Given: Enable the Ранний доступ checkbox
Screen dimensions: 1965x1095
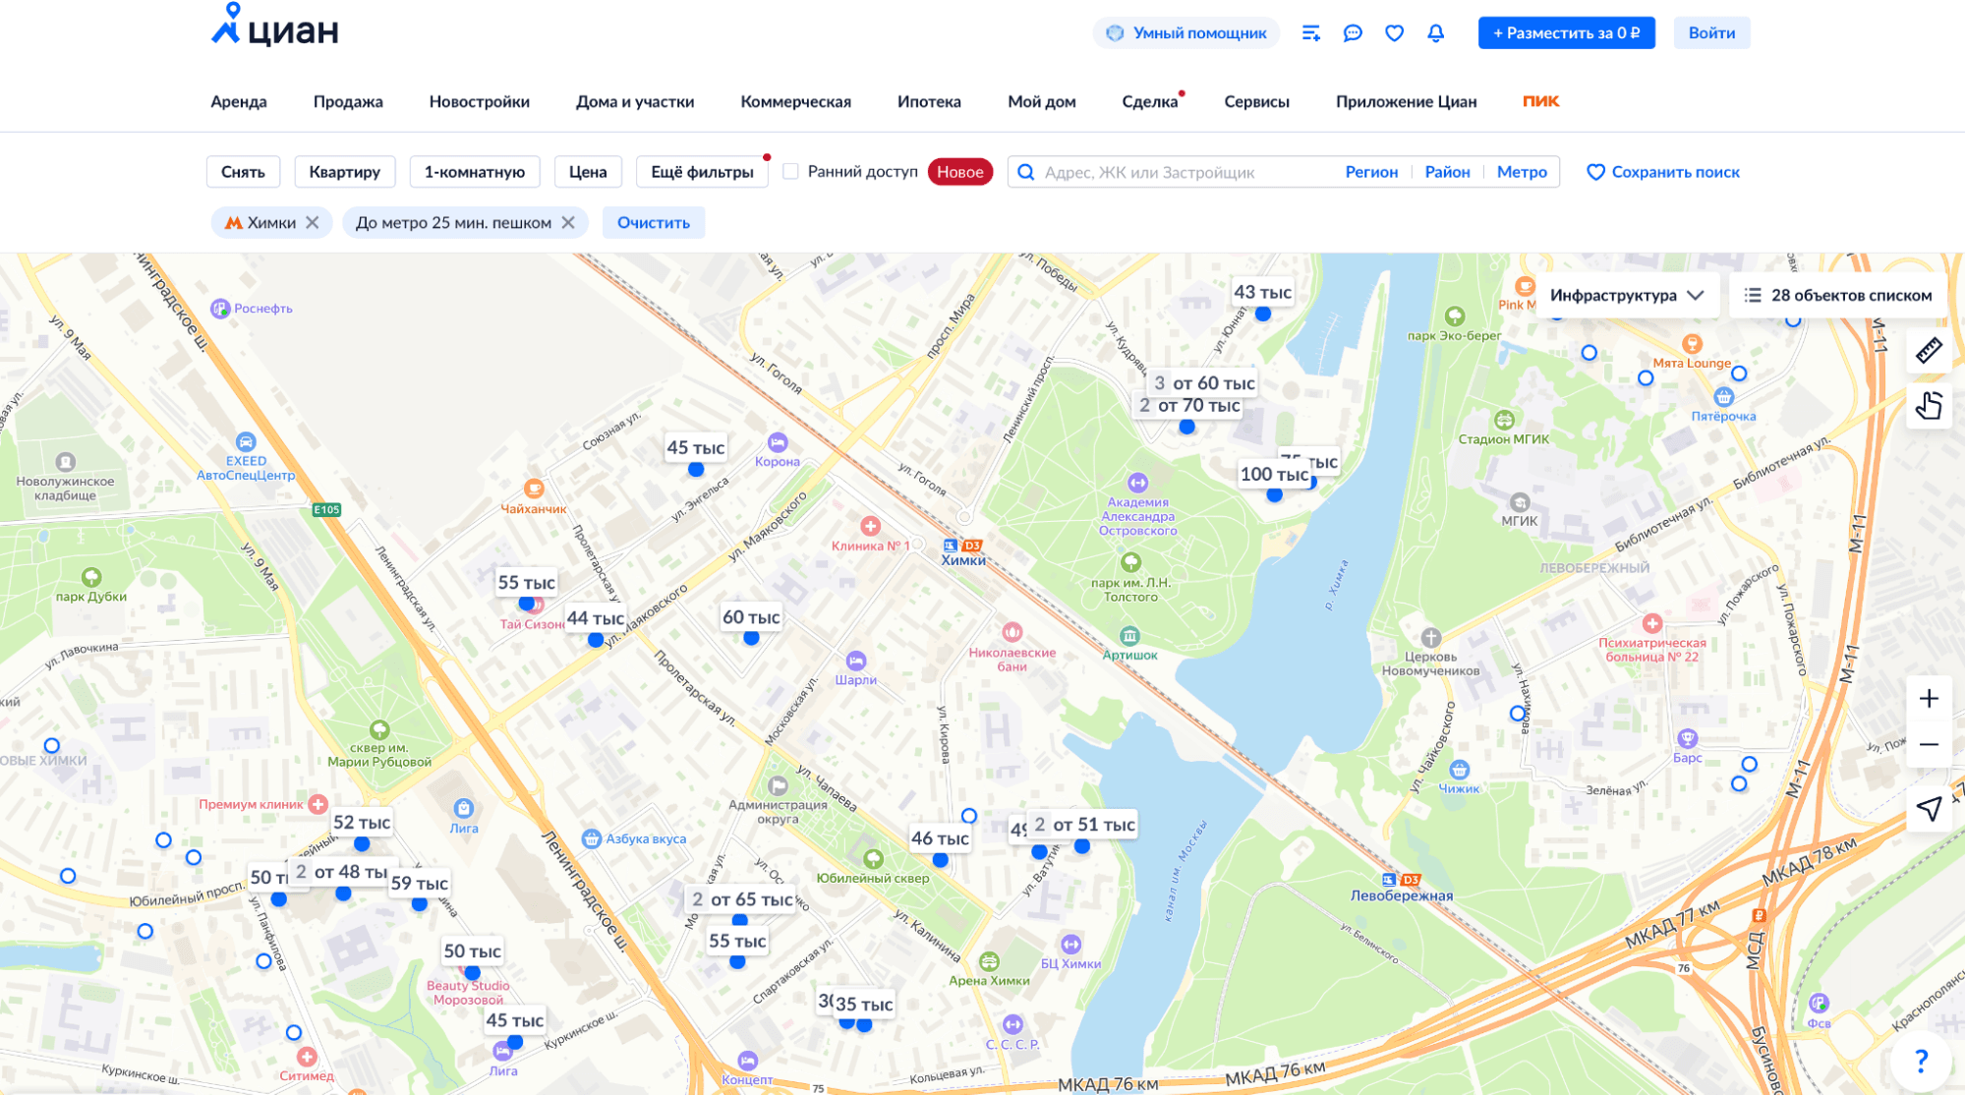Looking at the screenshot, I should 790,172.
